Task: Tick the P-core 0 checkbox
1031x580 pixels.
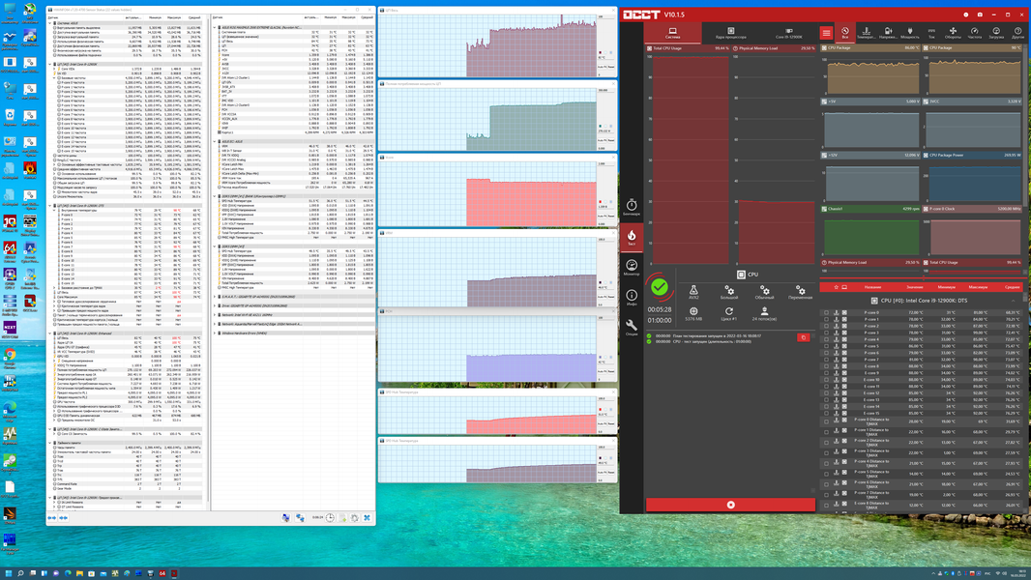Action: 827,312
